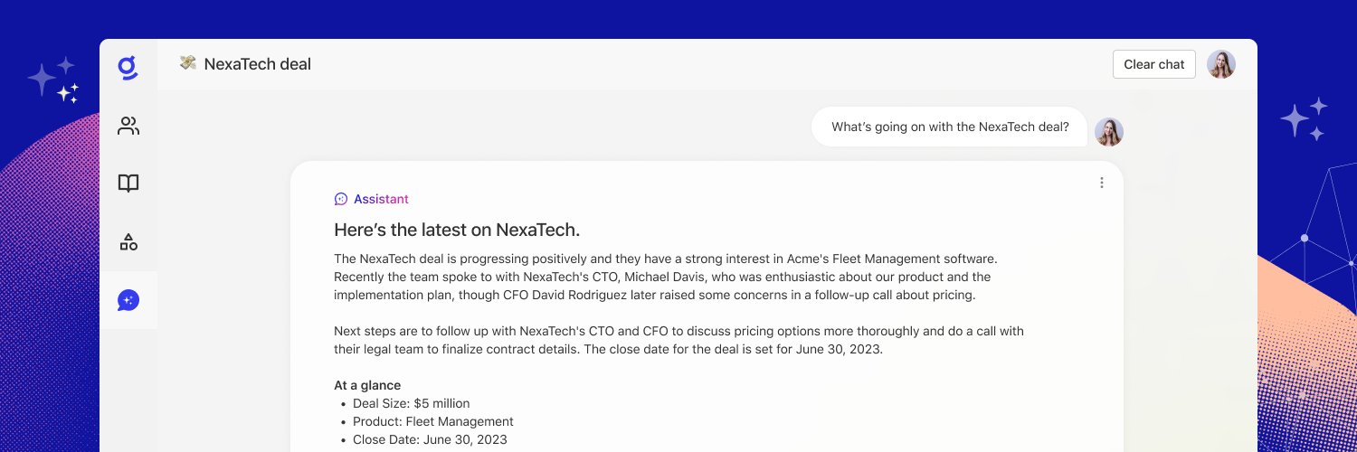Click the app logo in the sidebar

point(128,68)
